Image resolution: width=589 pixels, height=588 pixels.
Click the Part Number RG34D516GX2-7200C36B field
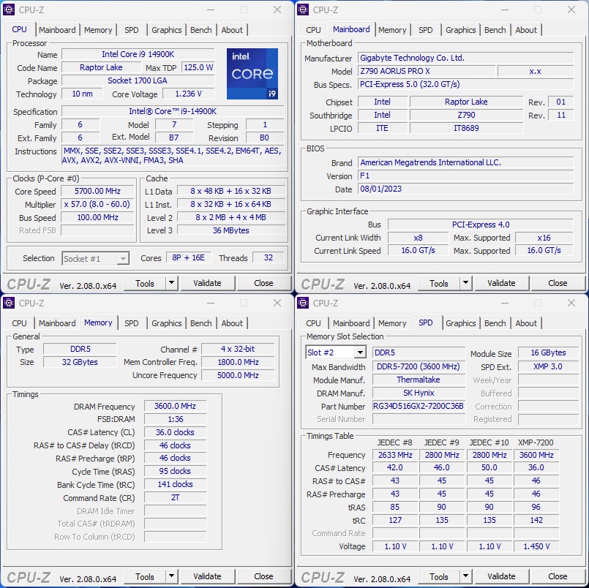pos(419,406)
